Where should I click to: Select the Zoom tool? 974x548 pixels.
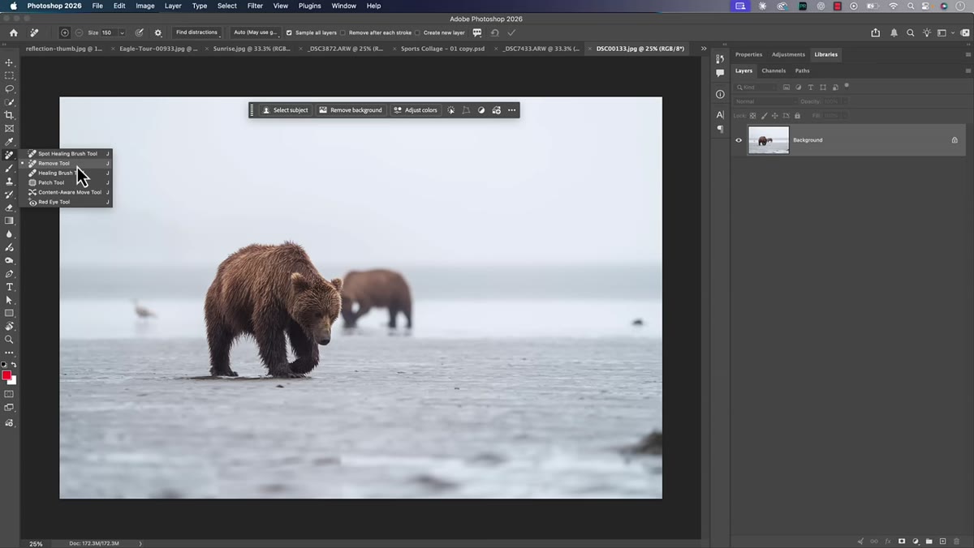click(x=10, y=340)
